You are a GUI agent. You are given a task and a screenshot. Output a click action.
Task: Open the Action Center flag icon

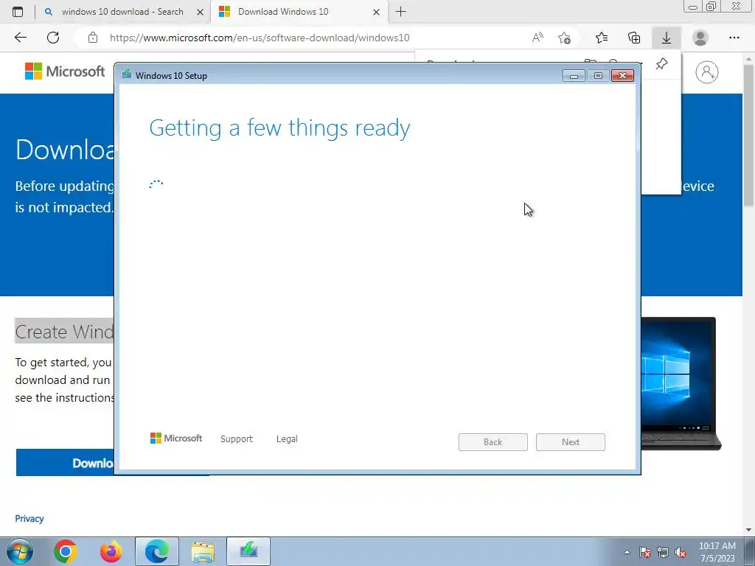(x=645, y=552)
